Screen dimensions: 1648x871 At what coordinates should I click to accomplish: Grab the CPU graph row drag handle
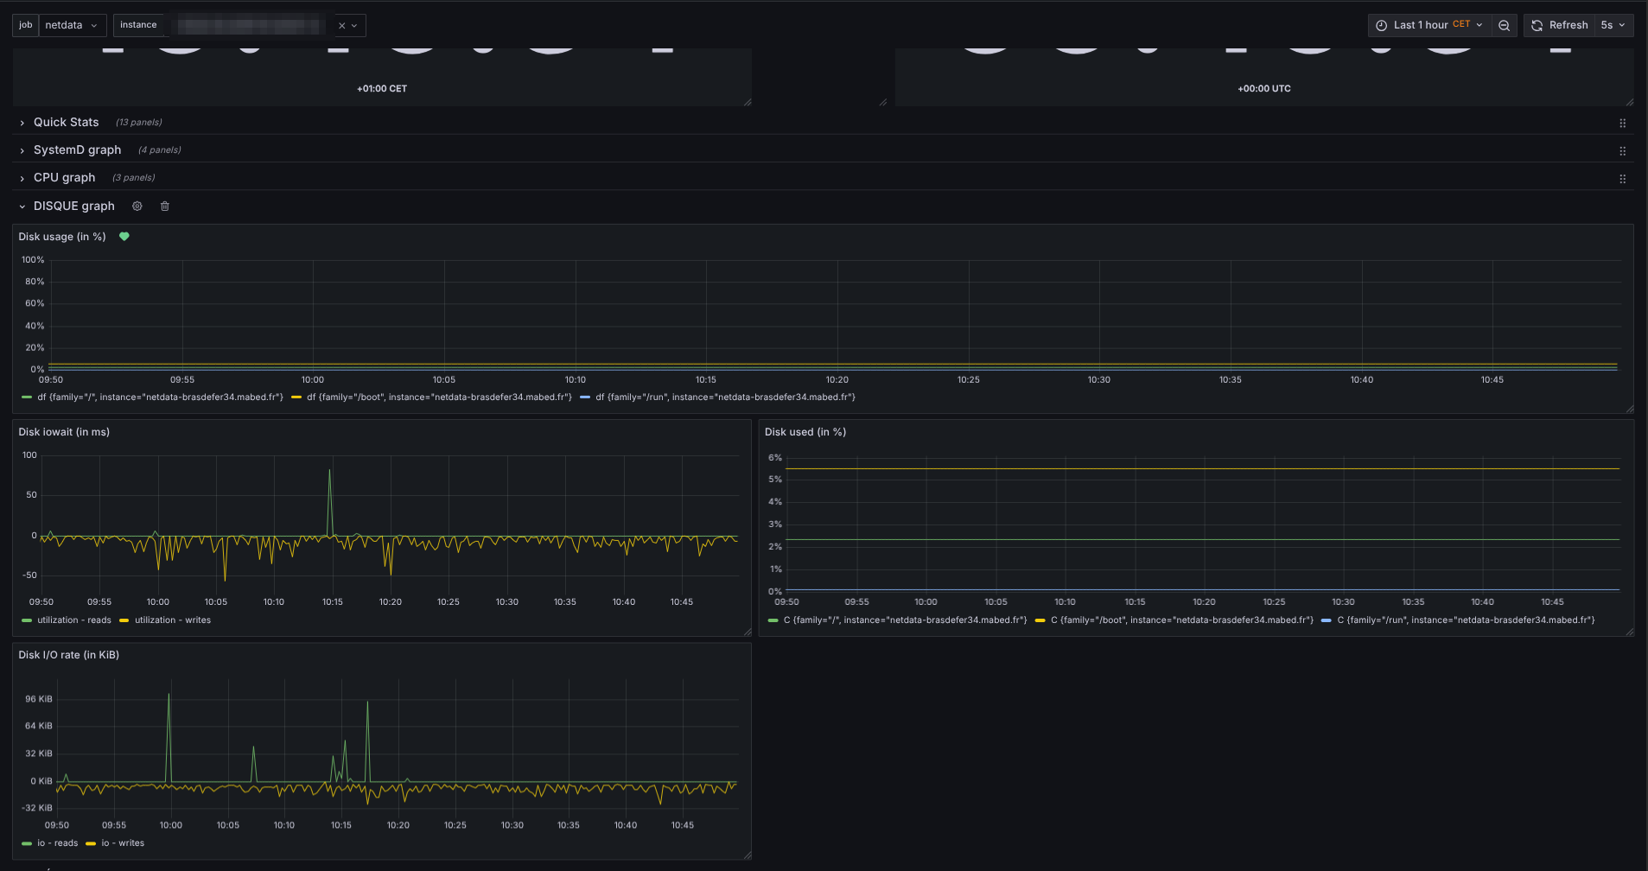(1622, 179)
